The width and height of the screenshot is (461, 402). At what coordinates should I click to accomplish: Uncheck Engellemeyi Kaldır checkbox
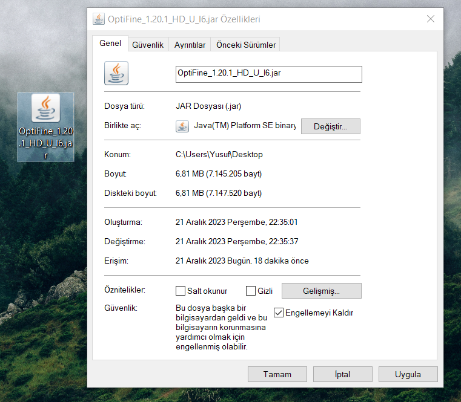click(x=279, y=313)
